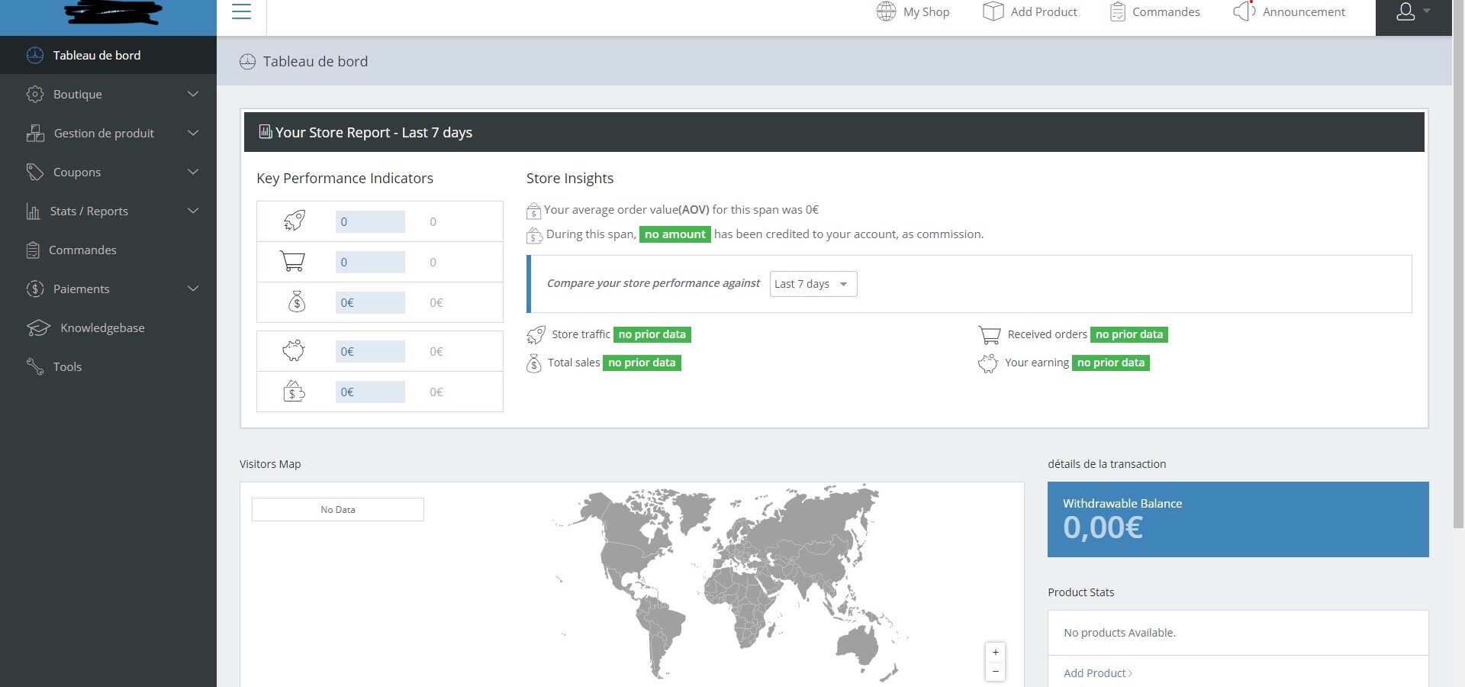
Task: Click the Received orders cart icon
Action: pyautogui.click(x=990, y=334)
